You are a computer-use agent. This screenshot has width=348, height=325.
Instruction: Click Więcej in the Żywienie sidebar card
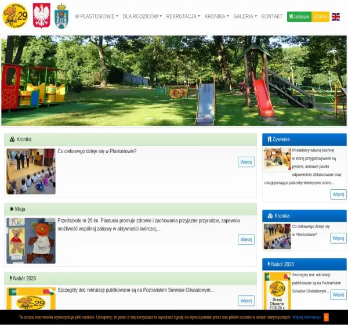click(338, 194)
